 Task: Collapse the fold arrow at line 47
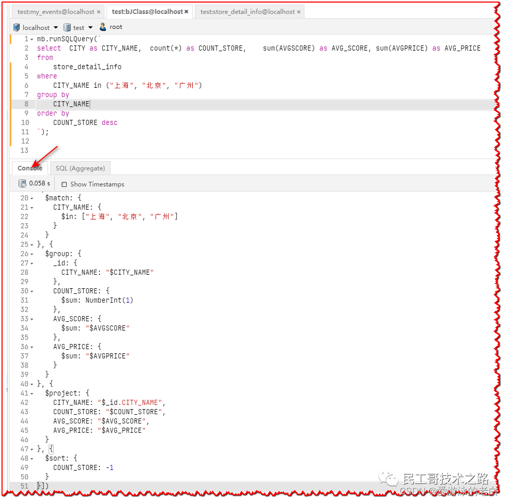pos(32,449)
